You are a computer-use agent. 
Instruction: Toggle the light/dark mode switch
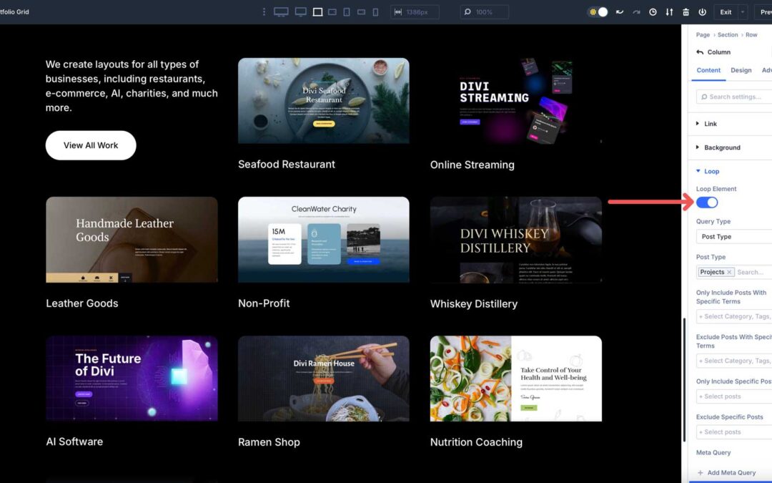598,12
